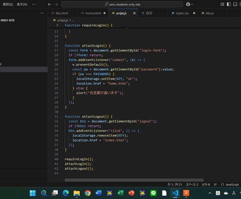Click line number 16 in the gutter
This screenshot has width=241, height=199.
click(56, 46)
